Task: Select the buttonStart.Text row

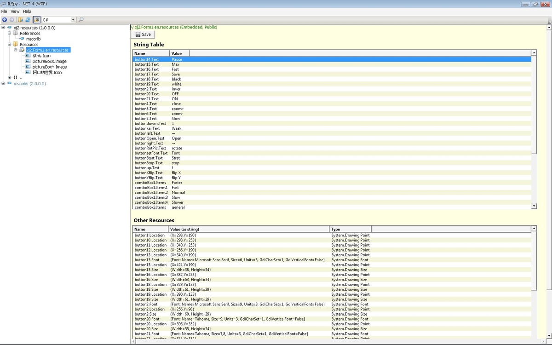Action: [332, 158]
